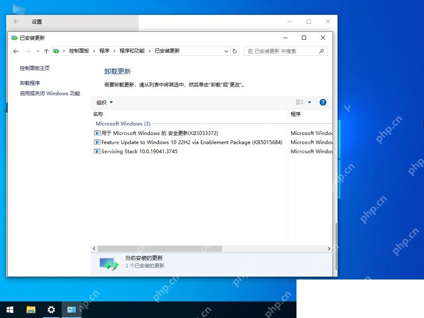This screenshot has height=318, width=424.
Task: Click the update icon in details pane
Action: [x=109, y=263]
